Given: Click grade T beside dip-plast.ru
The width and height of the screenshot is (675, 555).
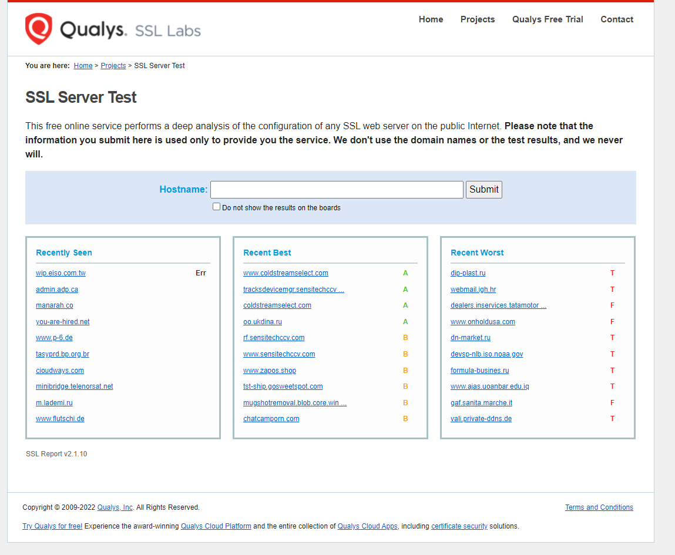Looking at the screenshot, I should pyautogui.click(x=612, y=273).
